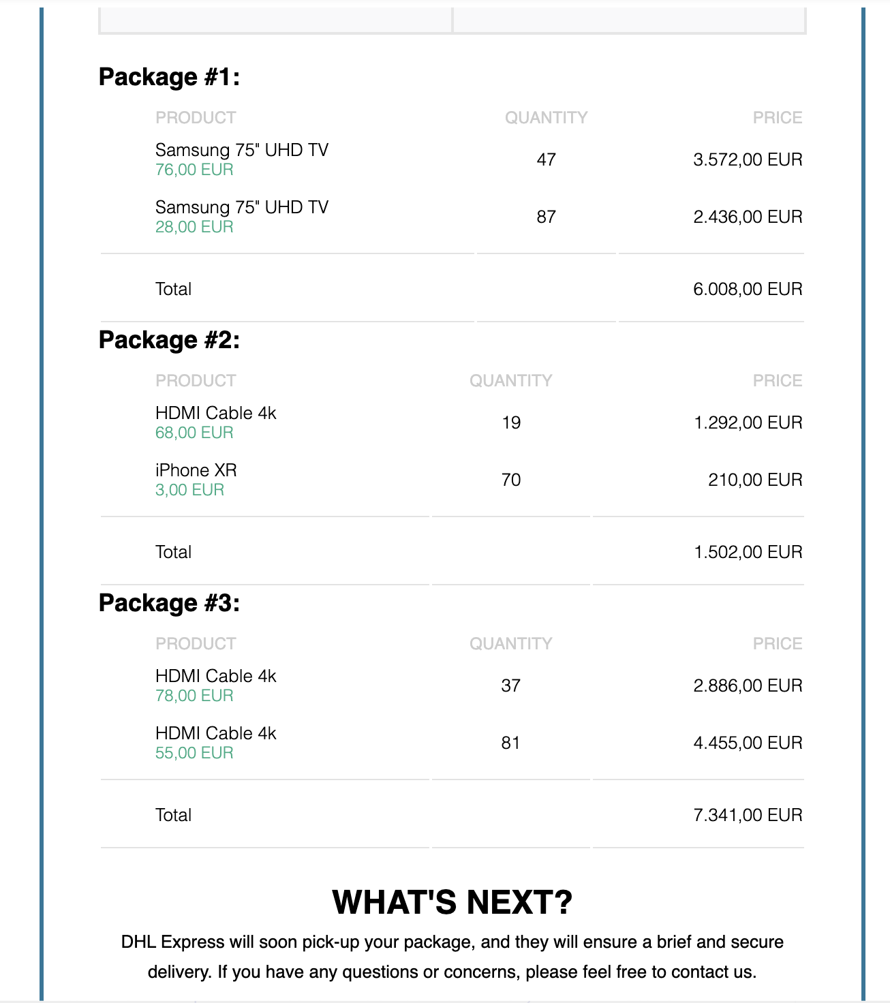
Task: Click the green 78,00 EUR unit price
Action: click(194, 696)
